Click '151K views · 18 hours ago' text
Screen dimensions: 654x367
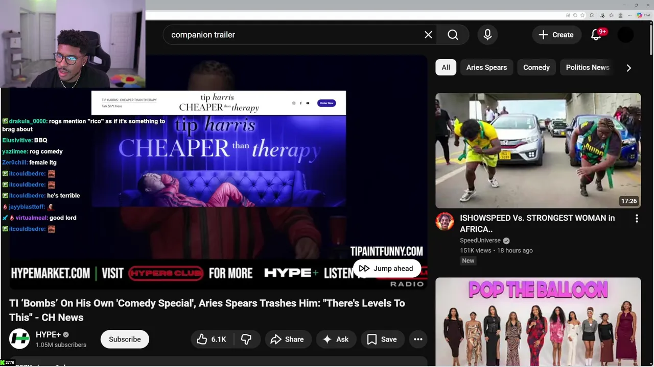496,250
